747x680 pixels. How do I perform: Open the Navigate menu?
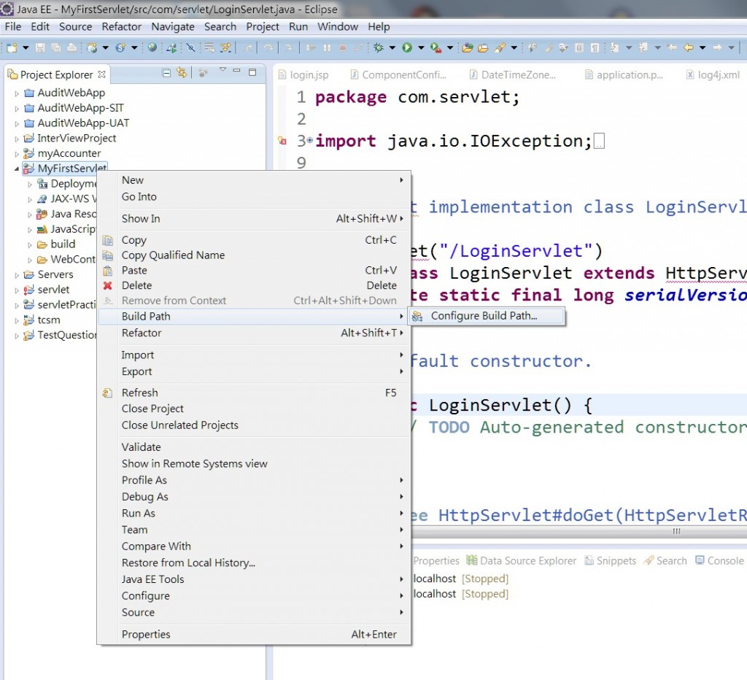point(172,27)
